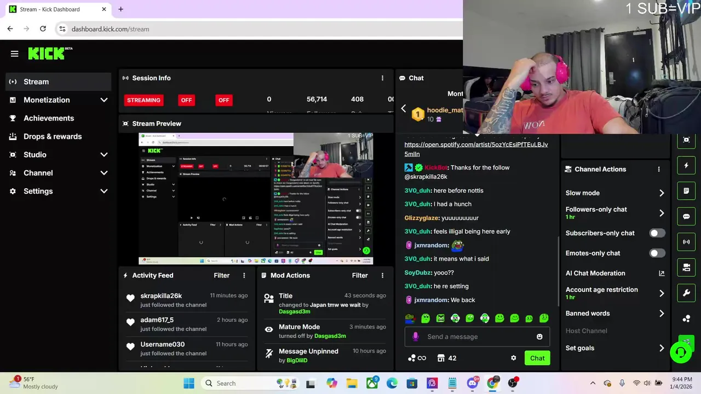
Task: Open Account age restriction options
Action: point(615,293)
